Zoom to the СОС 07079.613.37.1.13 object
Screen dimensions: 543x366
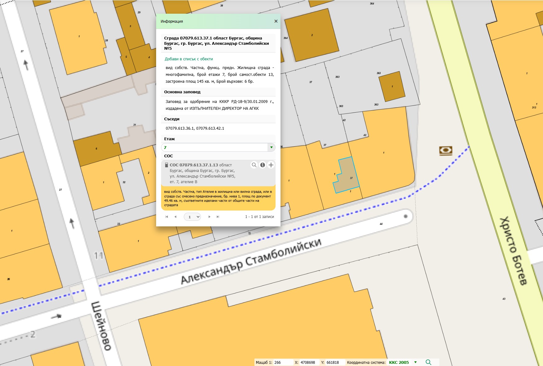tap(254, 165)
